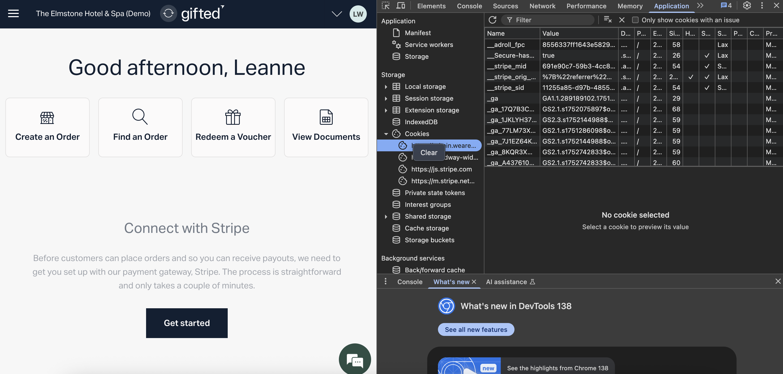Show more DevTools tabs chevron
Image resolution: width=783 pixels, height=374 pixels.
tap(700, 5)
